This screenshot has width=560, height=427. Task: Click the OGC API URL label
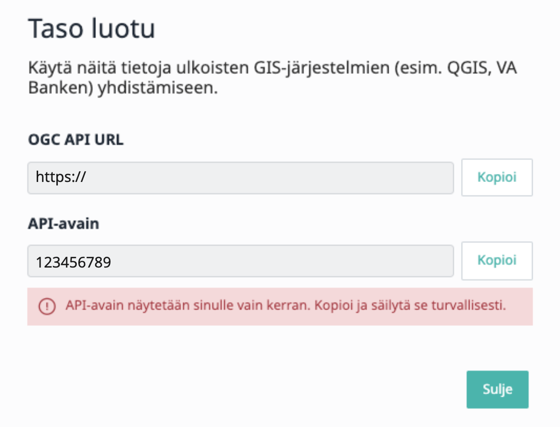(x=76, y=139)
